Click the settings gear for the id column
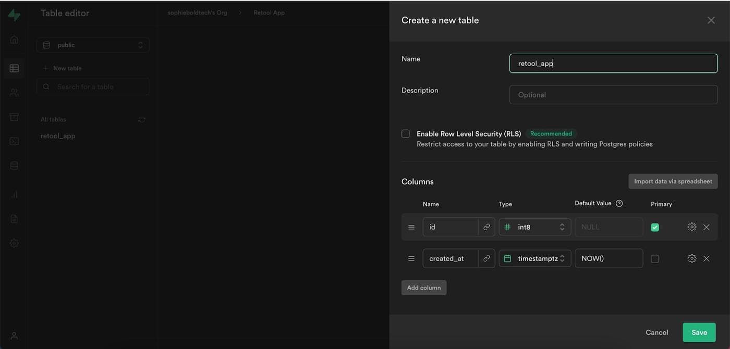 click(691, 227)
